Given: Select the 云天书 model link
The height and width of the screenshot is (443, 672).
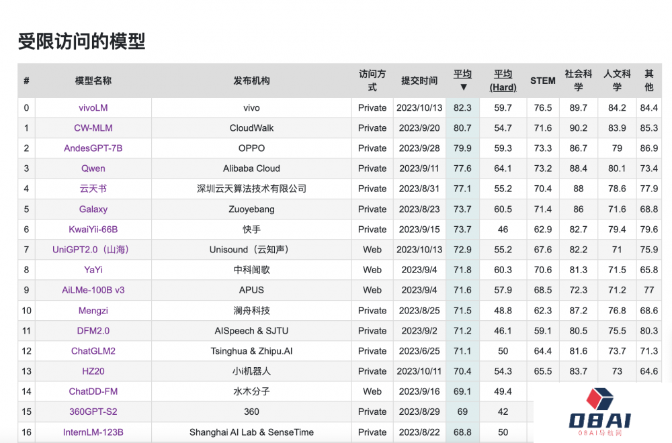Looking at the screenshot, I should tap(93, 189).
